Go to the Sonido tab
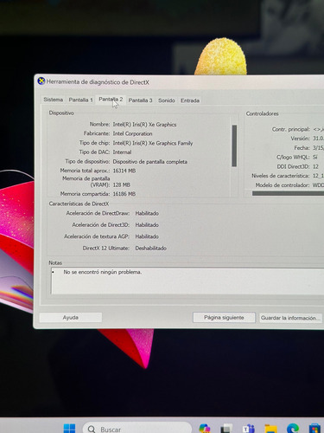324x433 pixels. 167,100
